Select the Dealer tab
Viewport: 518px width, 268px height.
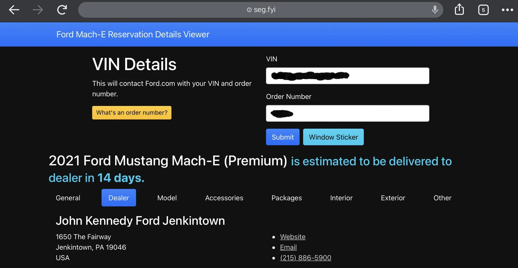[x=119, y=198]
